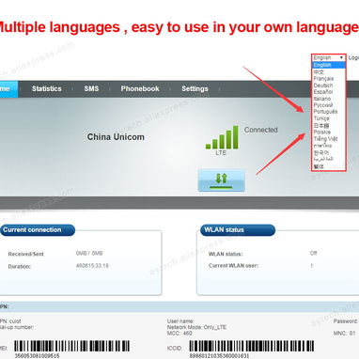
Task: Click the Duration value 460615:33:18
Action: pos(92,266)
